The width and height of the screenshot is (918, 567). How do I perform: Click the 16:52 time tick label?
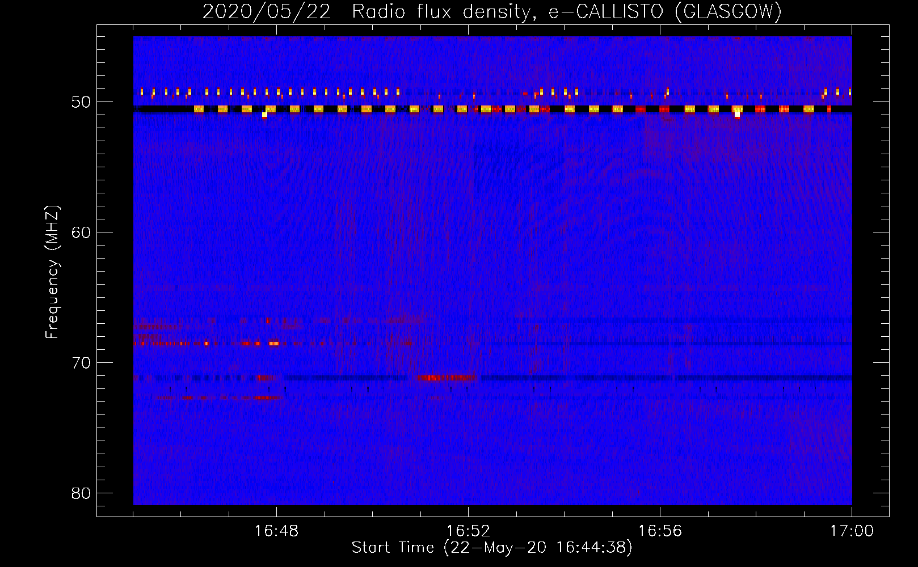(468, 531)
